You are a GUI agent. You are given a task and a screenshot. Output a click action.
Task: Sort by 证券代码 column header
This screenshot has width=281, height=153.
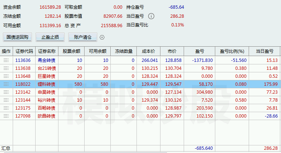pos(24,51)
